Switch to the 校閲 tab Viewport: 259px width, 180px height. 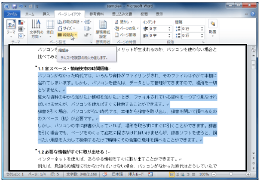(144, 14)
